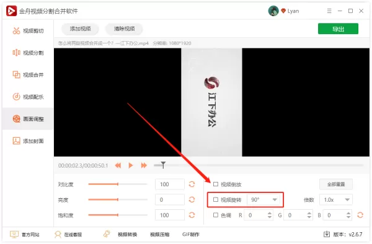
Task: Increase B value with up arrow
Action: pyautogui.click(x=348, y=213)
